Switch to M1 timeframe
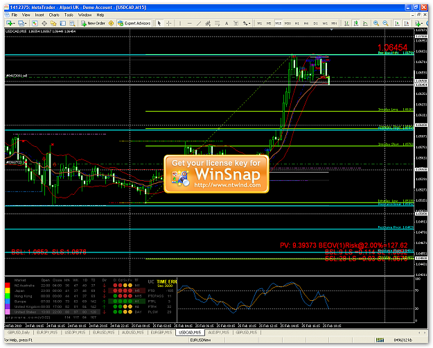Viewport: 433px width, 348px height. tap(260, 24)
